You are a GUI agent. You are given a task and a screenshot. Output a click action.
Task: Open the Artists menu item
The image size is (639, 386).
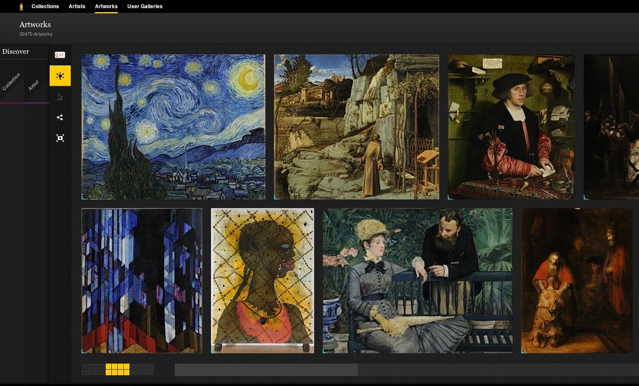click(x=77, y=6)
